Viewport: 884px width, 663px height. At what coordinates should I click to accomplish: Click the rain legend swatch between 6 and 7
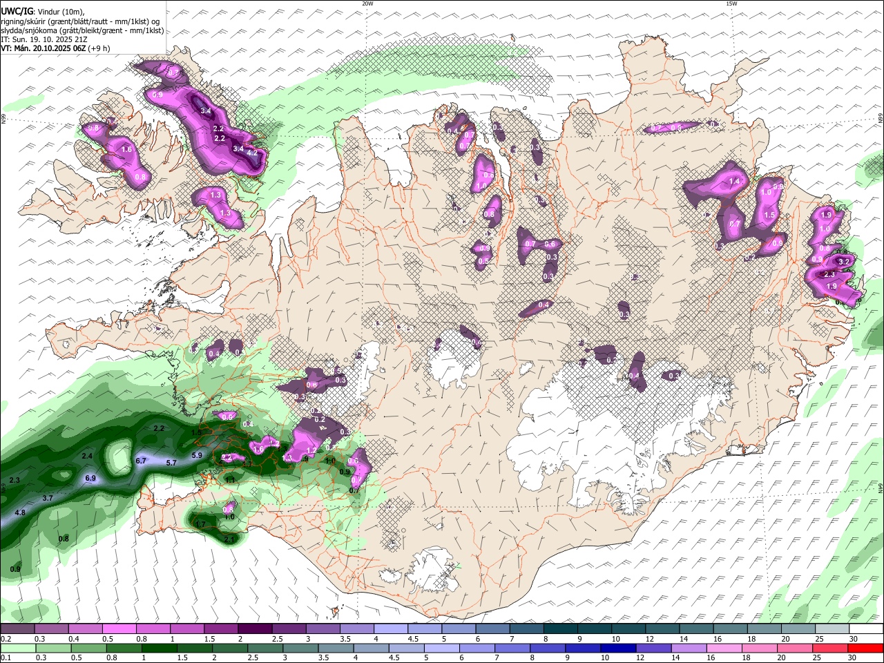point(479,648)
